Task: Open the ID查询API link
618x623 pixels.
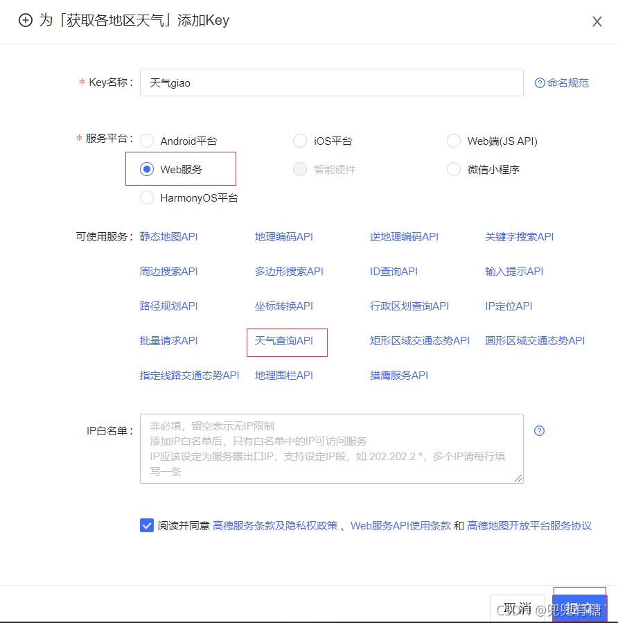Action: coord(394,272)
